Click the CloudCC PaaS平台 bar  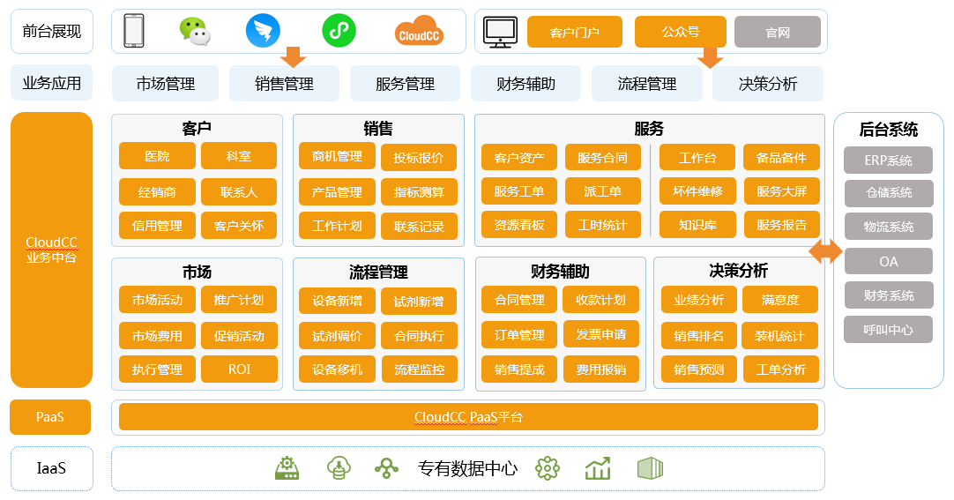[x=468, y=417]
